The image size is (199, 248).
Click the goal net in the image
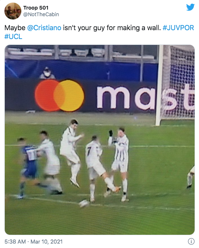tap(178, 82)
